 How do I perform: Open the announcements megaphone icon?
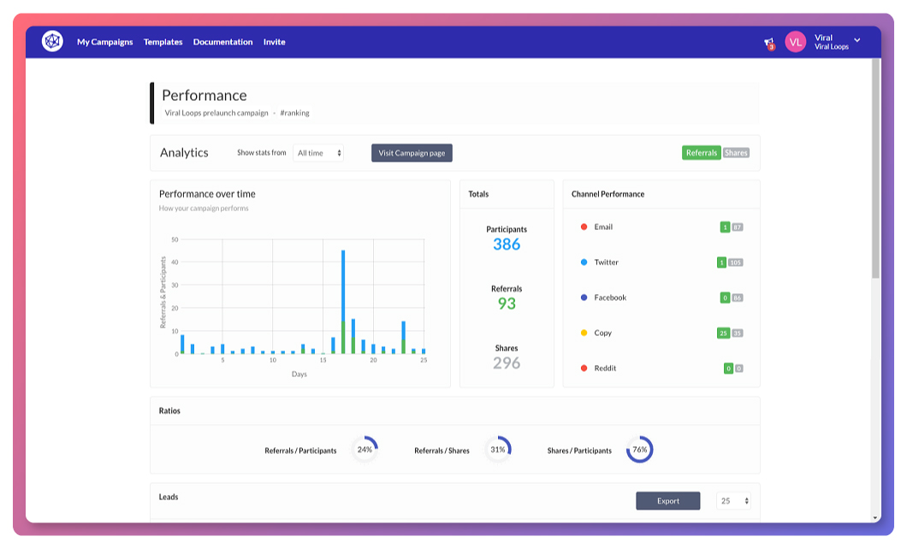pos(768,43)
